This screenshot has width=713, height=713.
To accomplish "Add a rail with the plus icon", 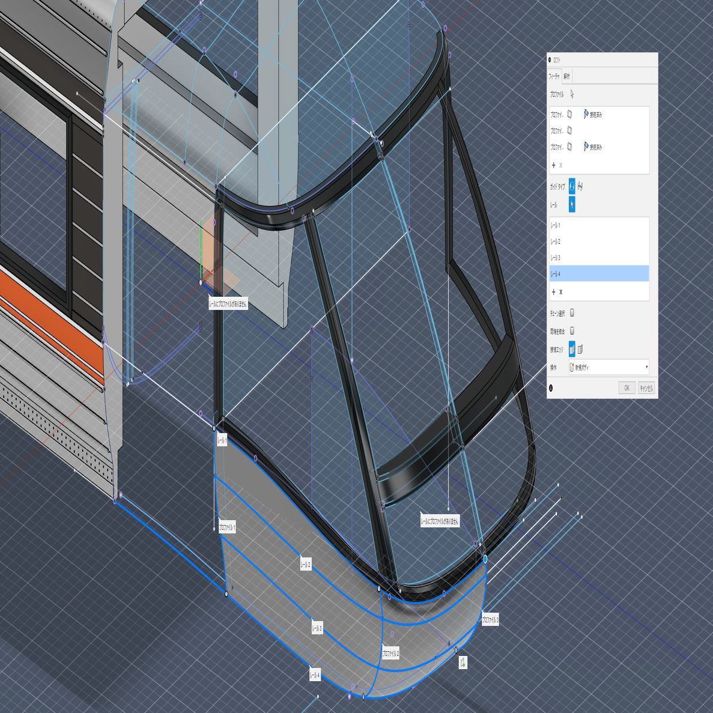I will tap(553, 292).
